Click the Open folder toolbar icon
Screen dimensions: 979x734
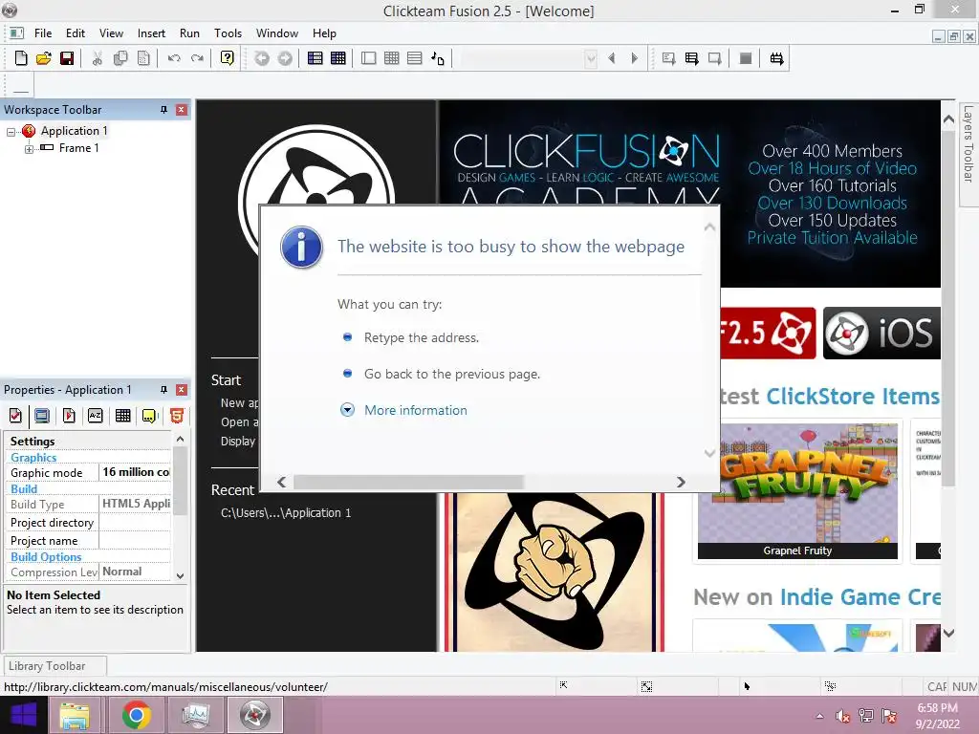(x=44, y=58)
